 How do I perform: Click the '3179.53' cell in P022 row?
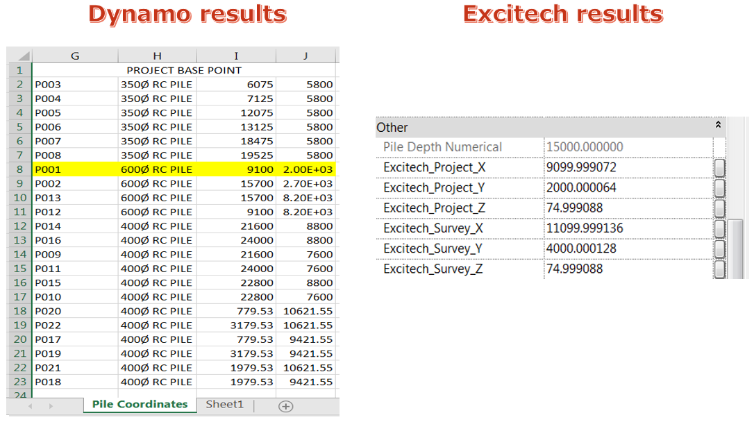(x=236, y=326)
